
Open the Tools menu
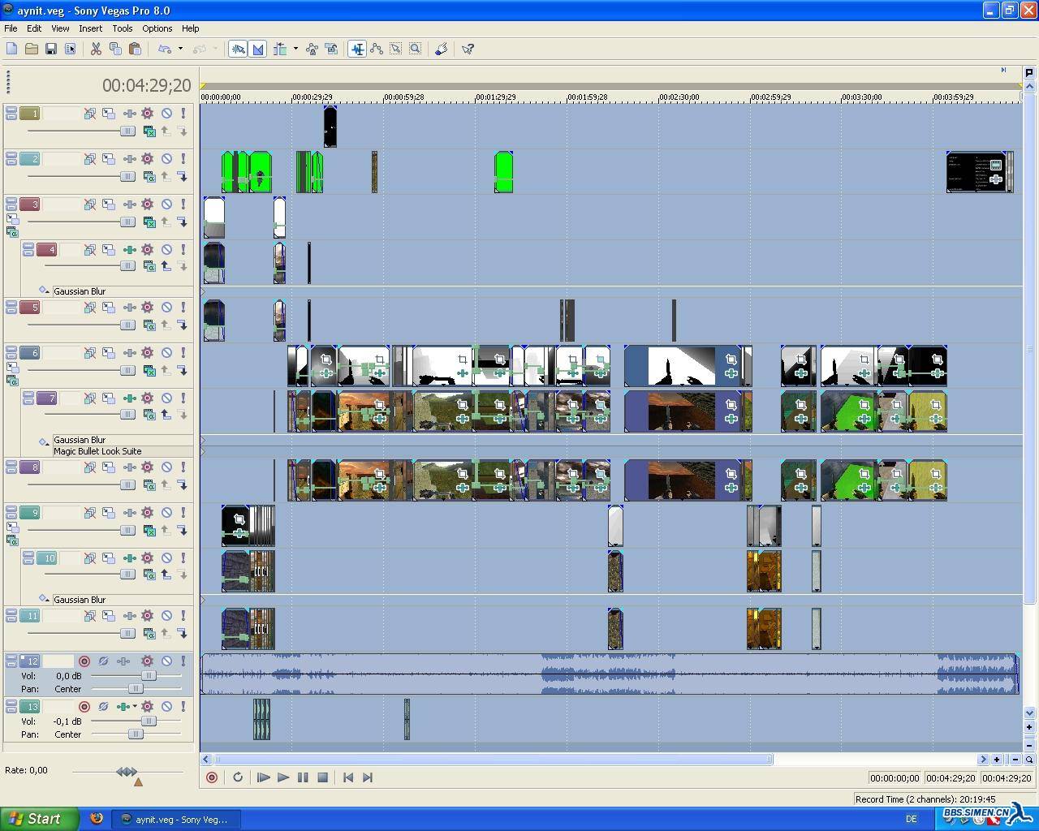[123, 28]
